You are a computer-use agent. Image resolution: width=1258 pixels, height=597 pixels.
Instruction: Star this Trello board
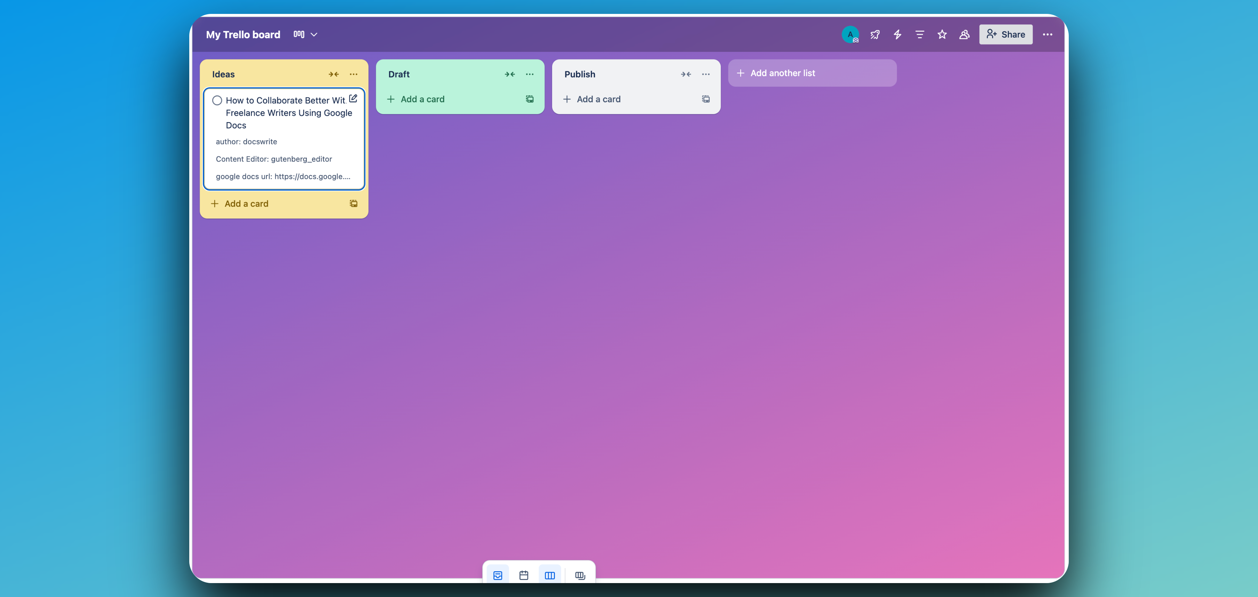pyautogui.click(x=941, y=34)
